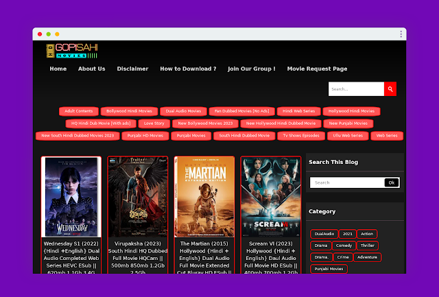Open New South Hindi Dubbed Movies 2023

click(78, 136)
